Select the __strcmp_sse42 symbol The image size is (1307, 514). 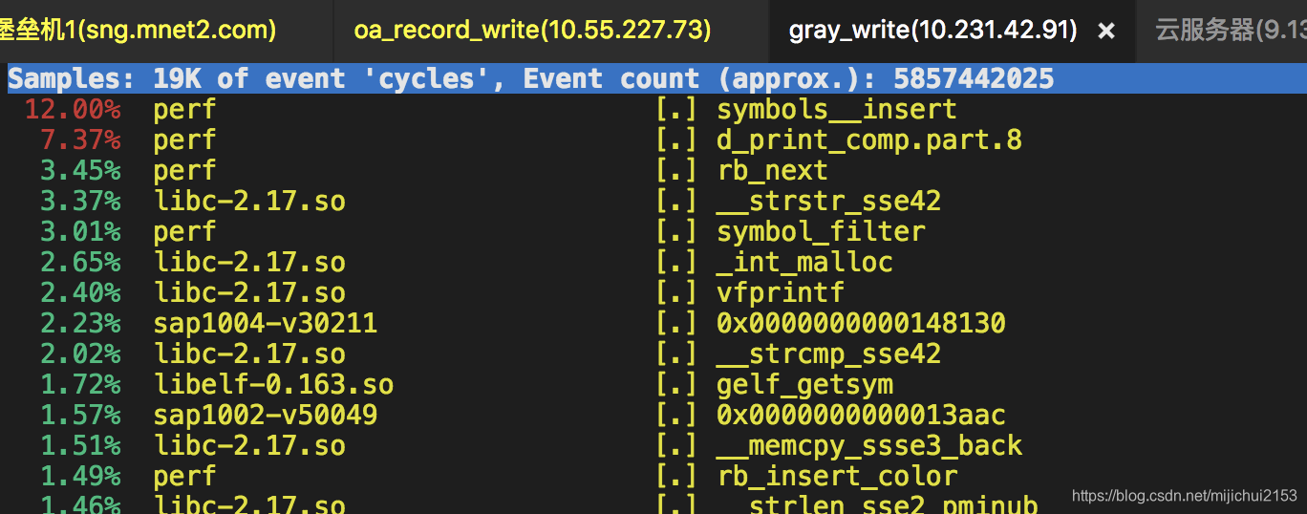[x=828, y=354]
